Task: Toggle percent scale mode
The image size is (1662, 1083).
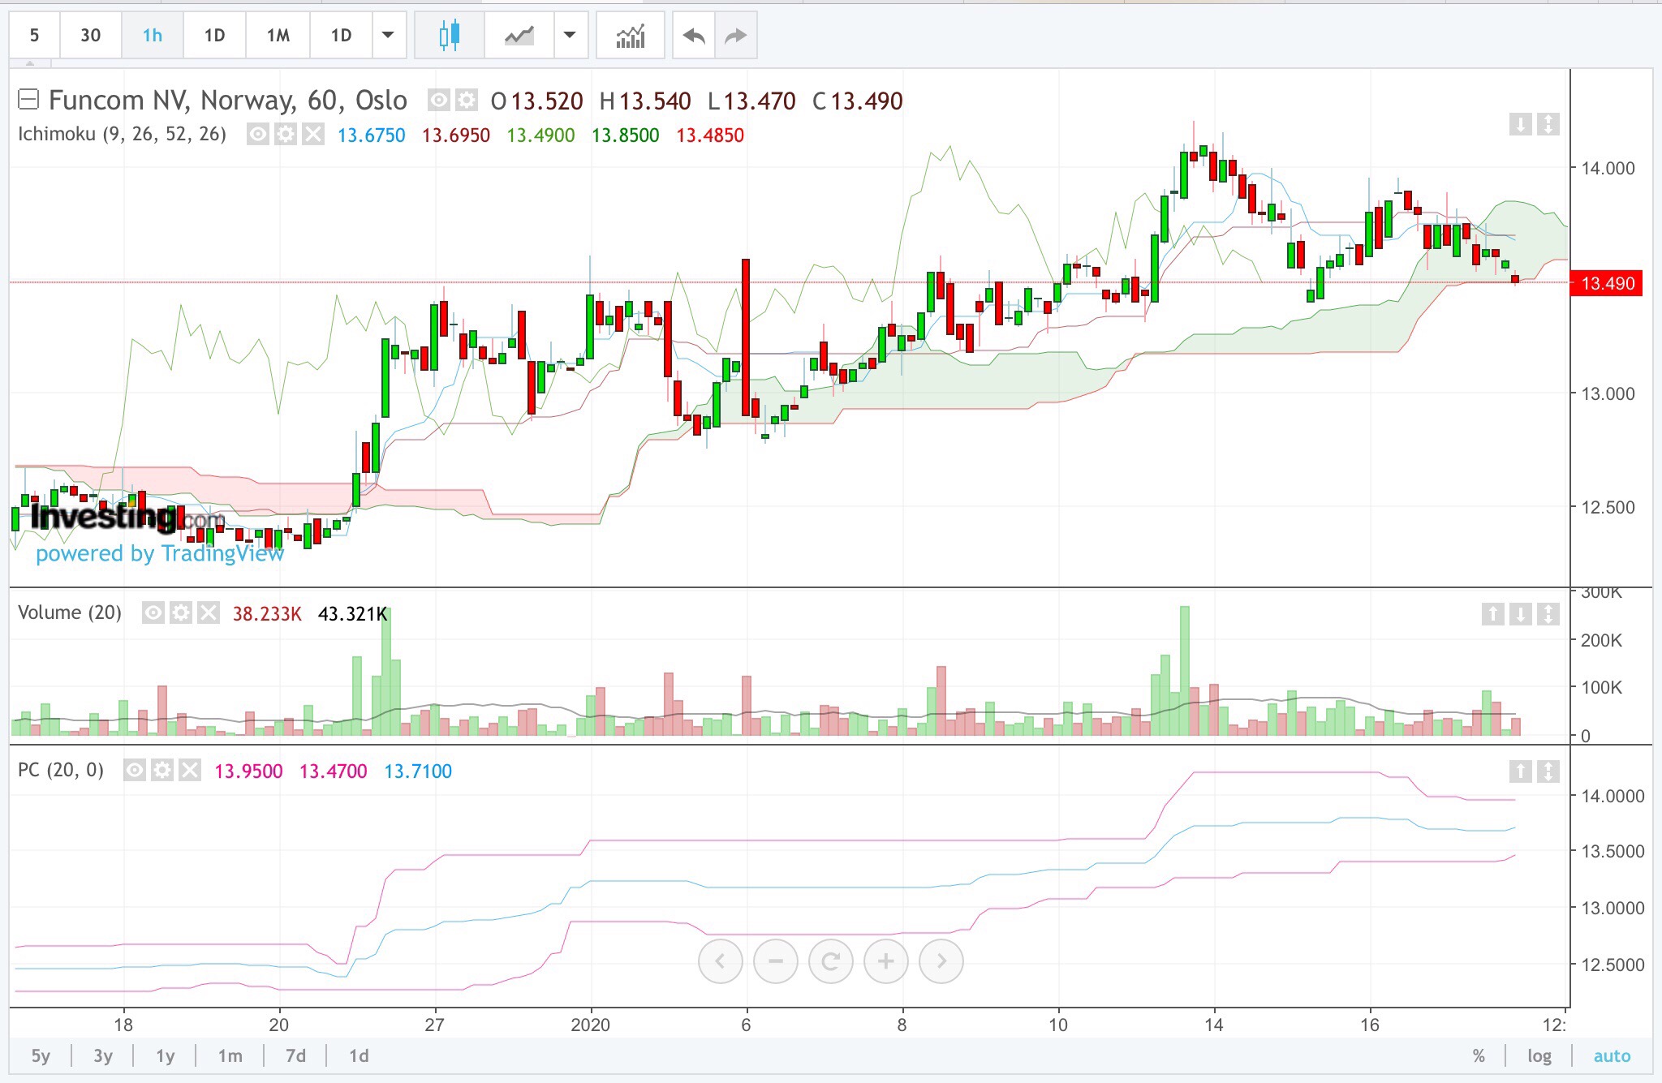Action: [1479, 1055]
